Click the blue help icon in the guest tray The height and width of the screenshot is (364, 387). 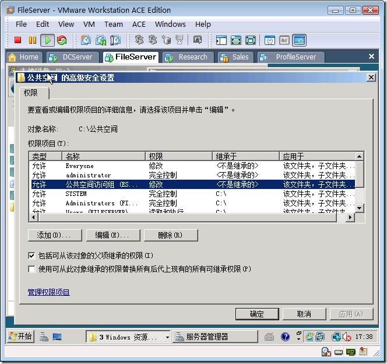pyautogui.click(x=285, y=337)
